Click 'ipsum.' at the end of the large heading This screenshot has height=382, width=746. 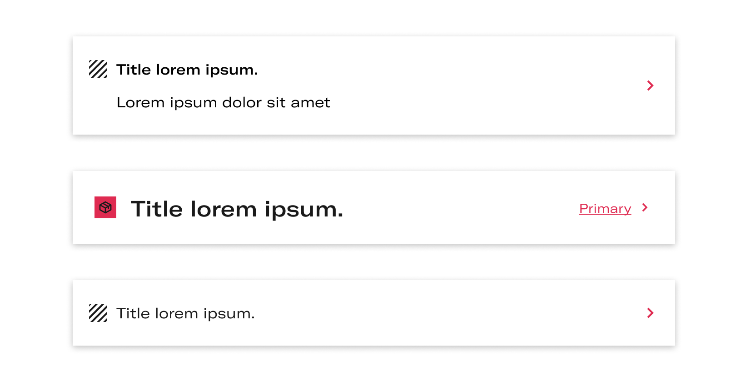(304, 210)
